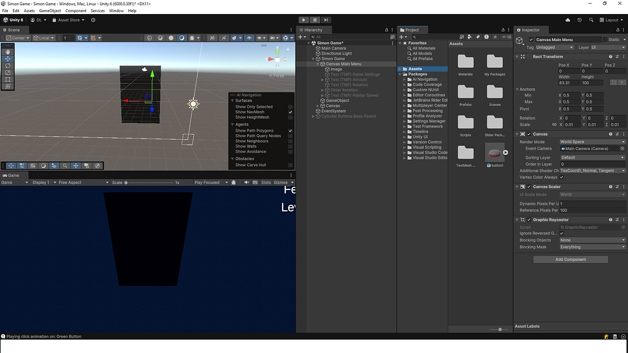Open the Unity Cloud icon top right
The width and height of the screenshot is (628, 353).
pos(567,20)
